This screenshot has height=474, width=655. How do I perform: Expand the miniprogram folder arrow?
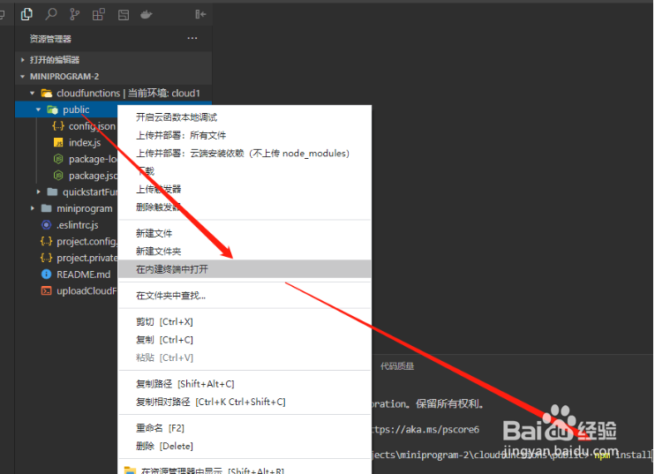coord(32,208)
